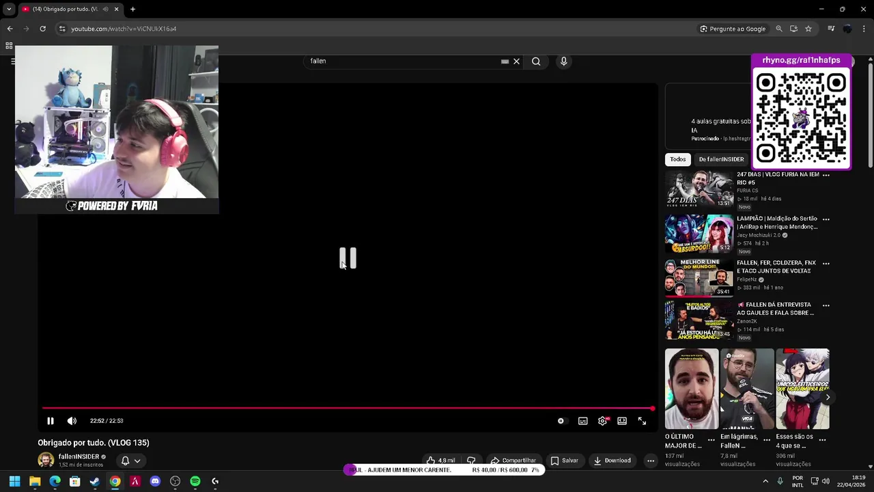This screenshot has height=492, width=874.
Task: Switch to theater mode view
Action: coord(622,421)
